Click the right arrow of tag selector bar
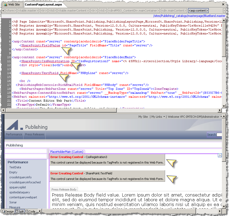This screenshot has width=229, height=216. pos(224,11)
